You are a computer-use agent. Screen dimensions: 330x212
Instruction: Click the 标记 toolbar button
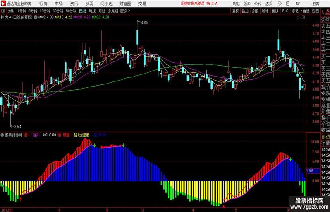(x=295, y=11)
